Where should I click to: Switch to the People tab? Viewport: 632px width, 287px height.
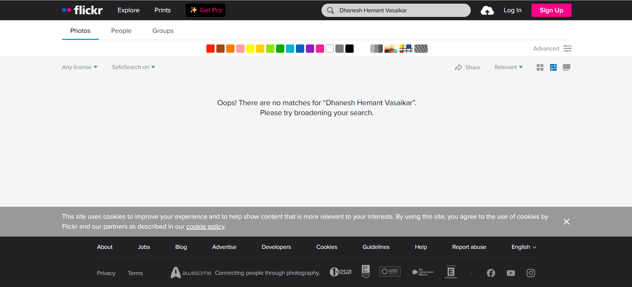pos(121,31)
